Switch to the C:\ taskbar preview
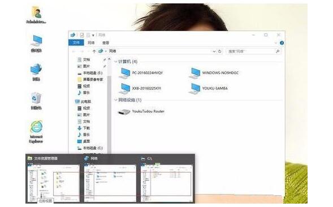The width and height of the screenshot is (333, 207). (x=167, y=179)
